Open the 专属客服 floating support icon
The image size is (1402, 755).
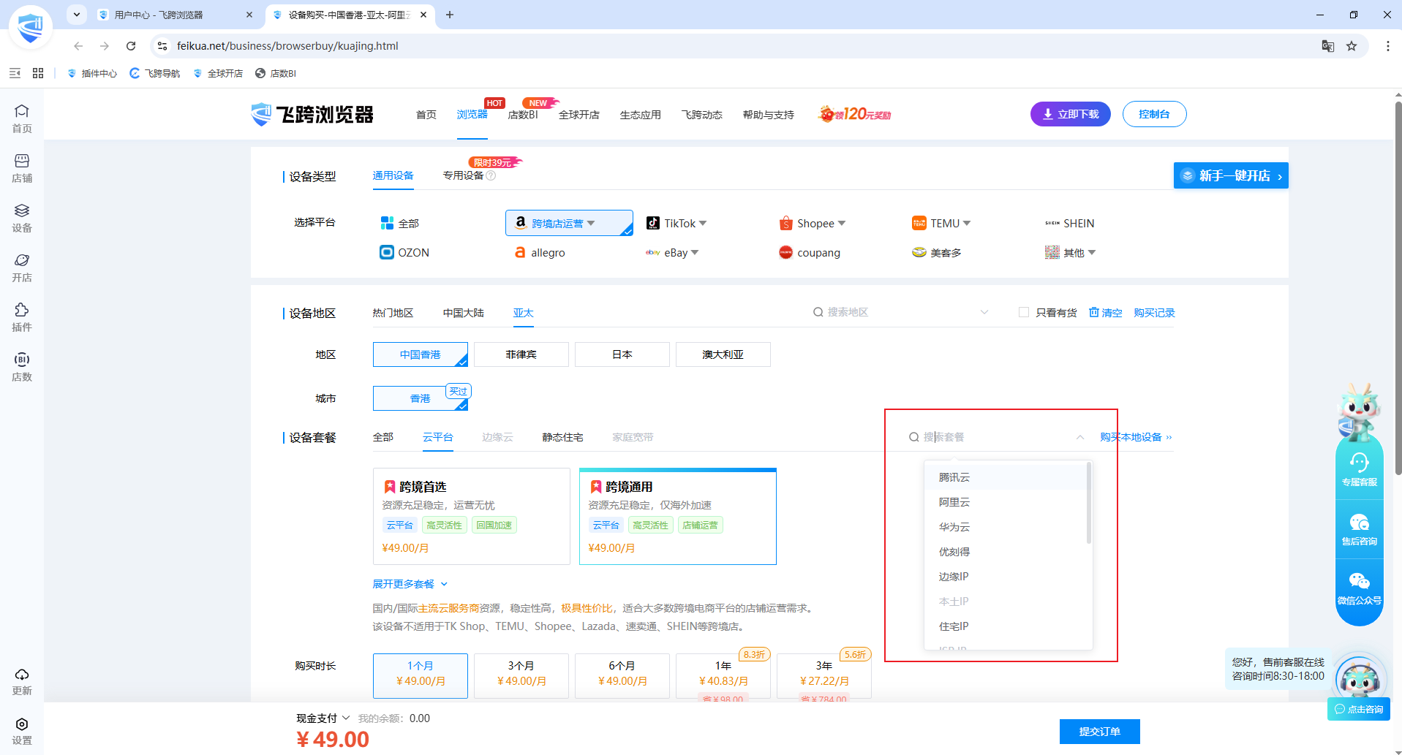click(1360, 469)
